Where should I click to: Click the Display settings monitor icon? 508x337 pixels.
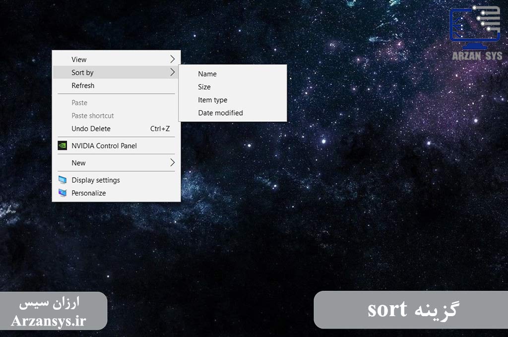tap(62, 180)
